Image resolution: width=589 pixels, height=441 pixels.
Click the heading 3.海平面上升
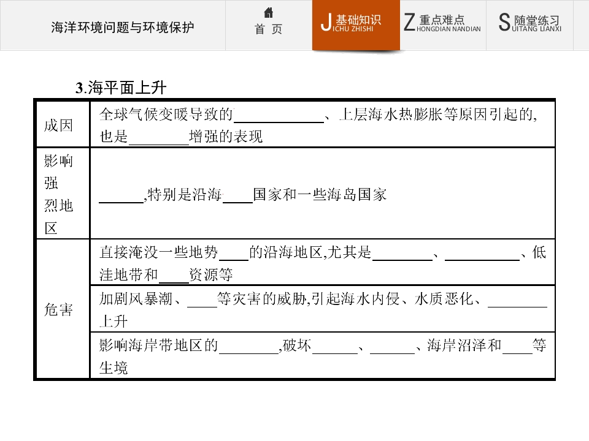click(121, 88)
